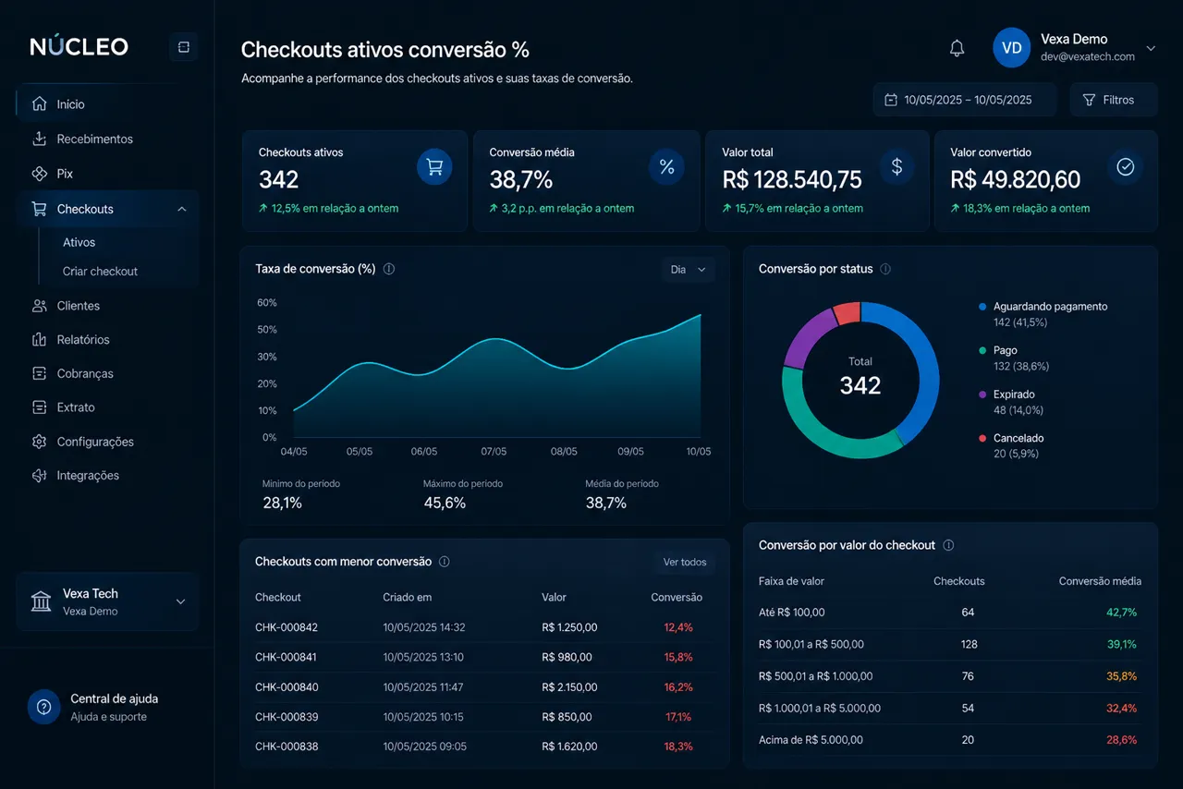Open the Vexa Demo account menu chevron
Viewport: 1183px width, 789px height.
pos(1151,48)
